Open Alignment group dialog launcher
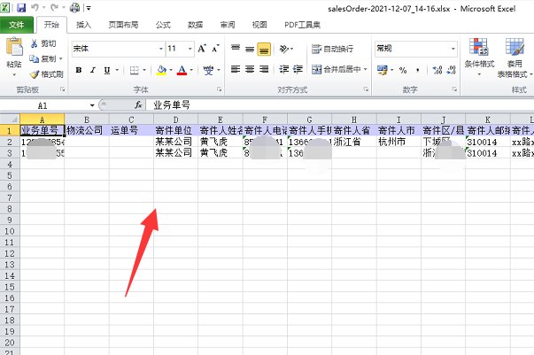 tap(366, 89)
